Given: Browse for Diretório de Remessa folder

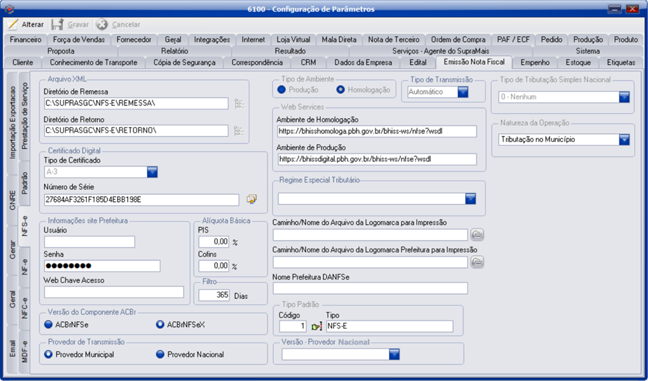Looking at the screenshot, I should point(239,103).
